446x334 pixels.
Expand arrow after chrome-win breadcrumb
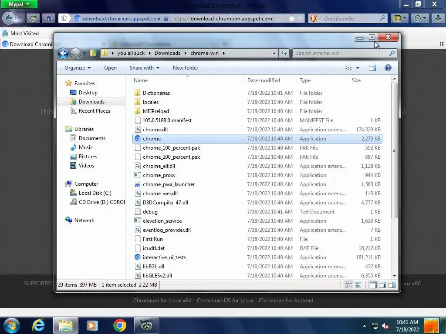point(224,53)
